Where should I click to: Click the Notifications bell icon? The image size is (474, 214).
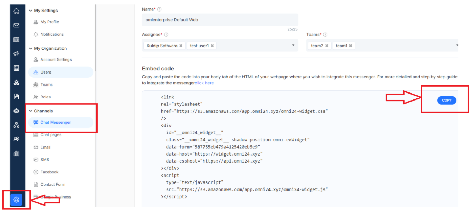coord(36,34)
